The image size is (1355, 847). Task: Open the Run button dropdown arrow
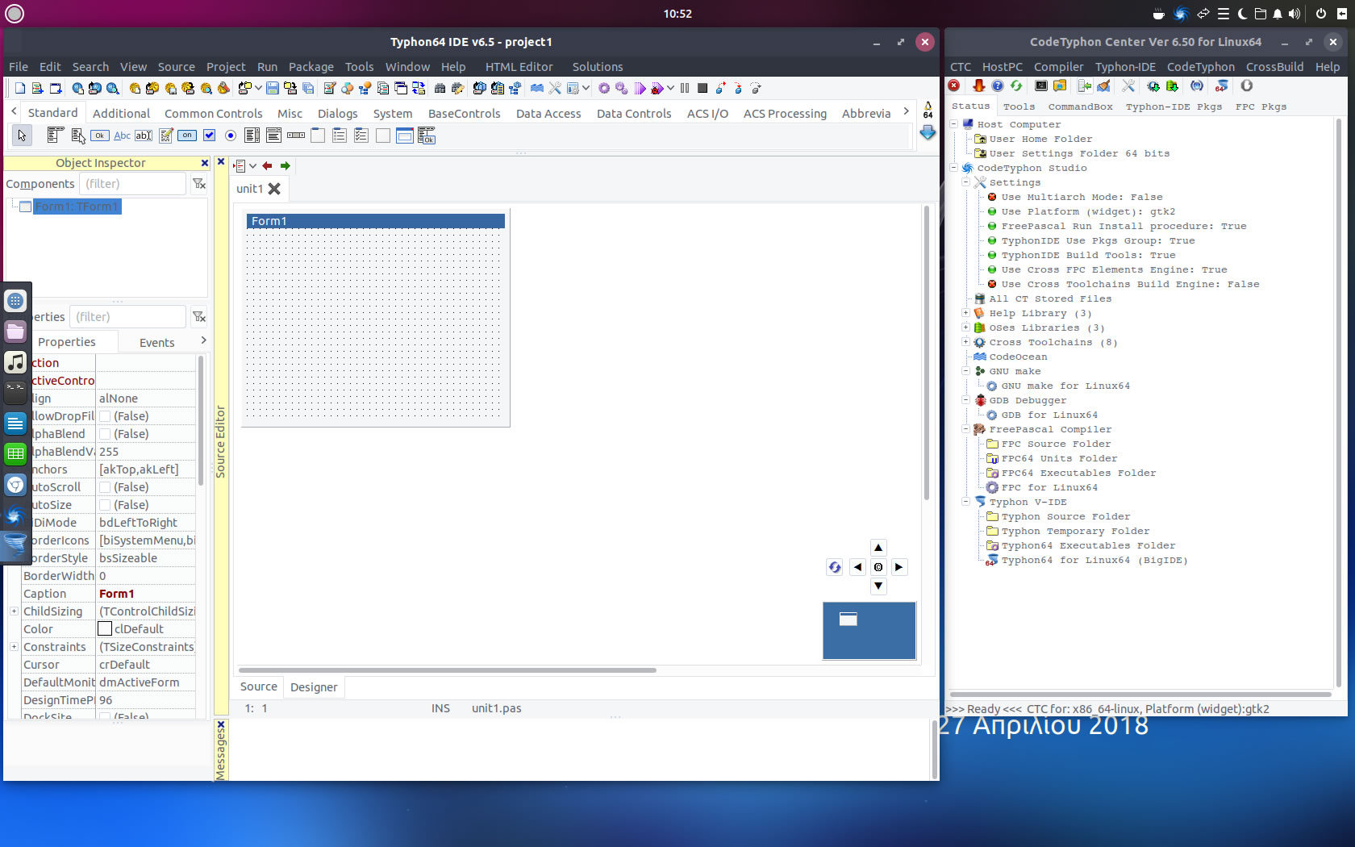click(x=670, y=88)
